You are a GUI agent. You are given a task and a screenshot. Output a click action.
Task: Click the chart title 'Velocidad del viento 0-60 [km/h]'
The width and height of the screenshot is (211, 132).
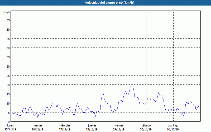coord(110,3)
